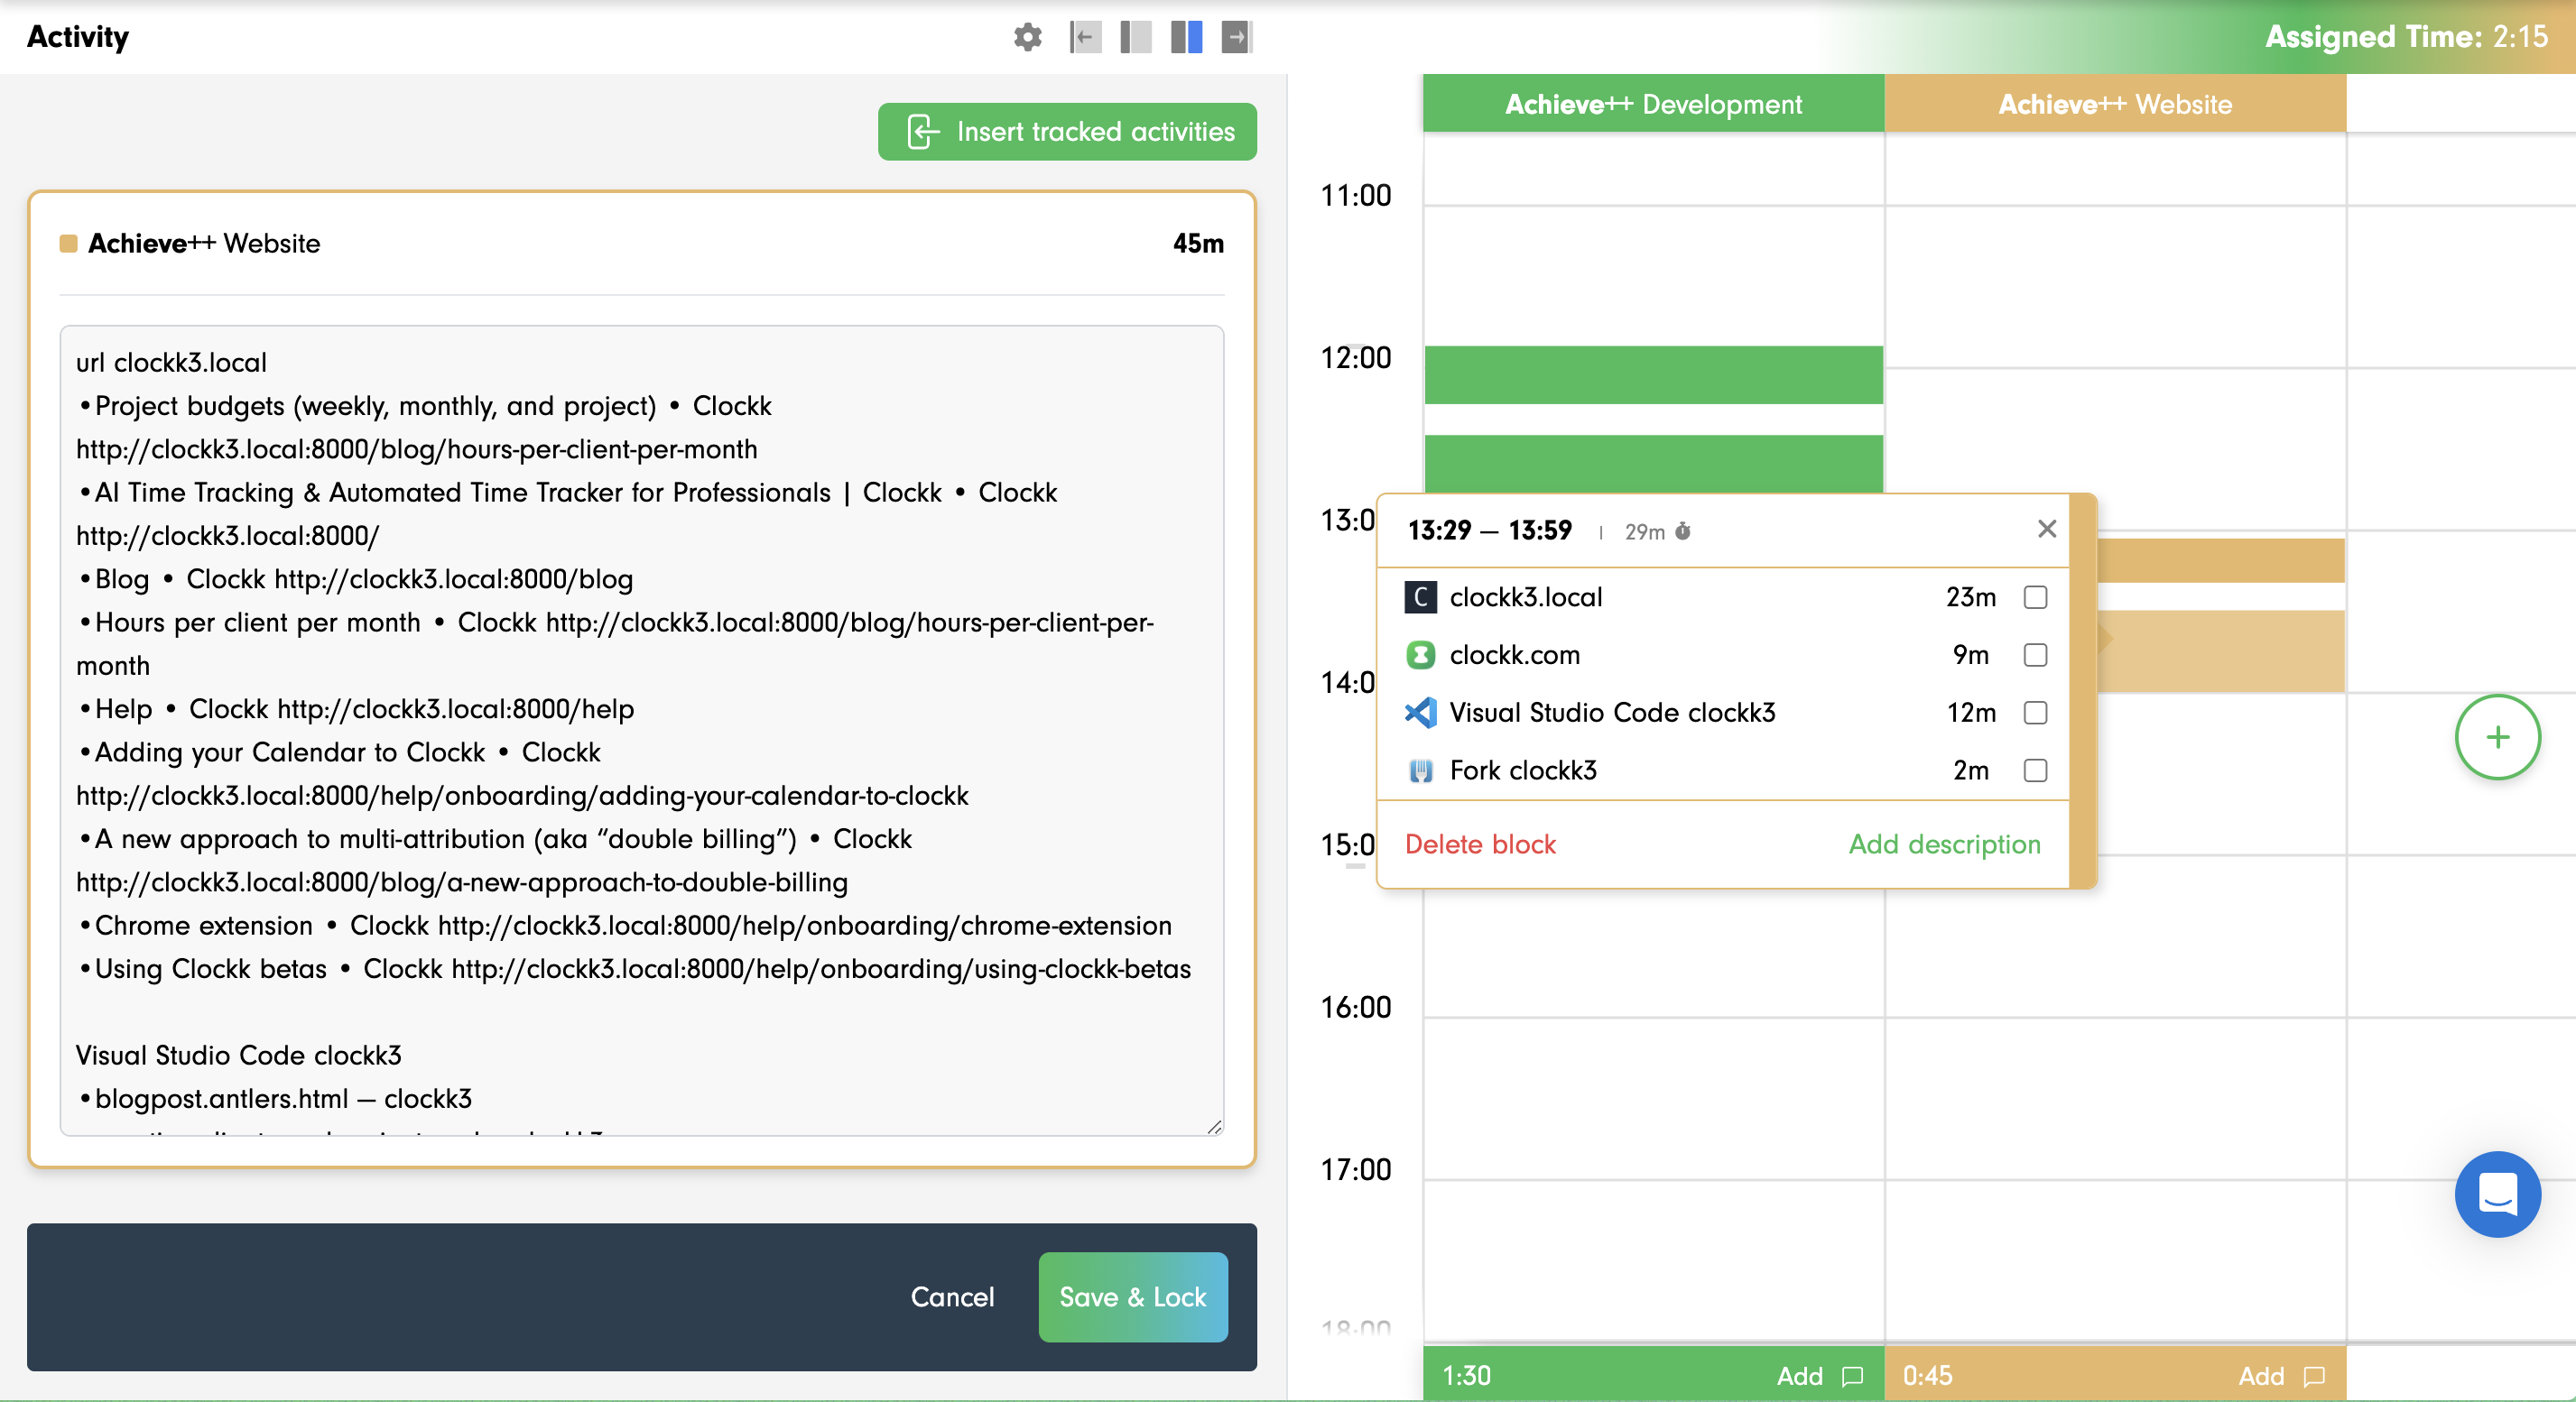Screen dimensions: 2576x1402
Task: Click the clockk3.local app icon
Action: (x=1420, y=596)
